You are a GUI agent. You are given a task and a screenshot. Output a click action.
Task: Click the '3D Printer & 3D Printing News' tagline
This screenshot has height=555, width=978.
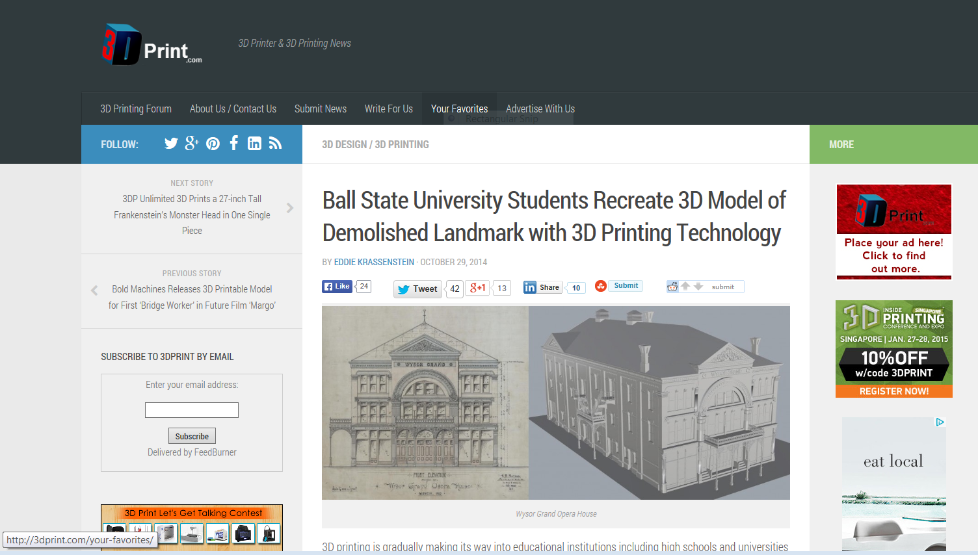coord(295,43)
